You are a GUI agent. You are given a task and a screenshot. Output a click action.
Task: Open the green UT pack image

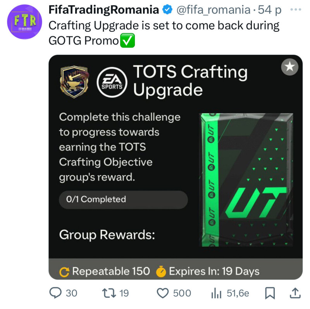[x=246, y=180]
